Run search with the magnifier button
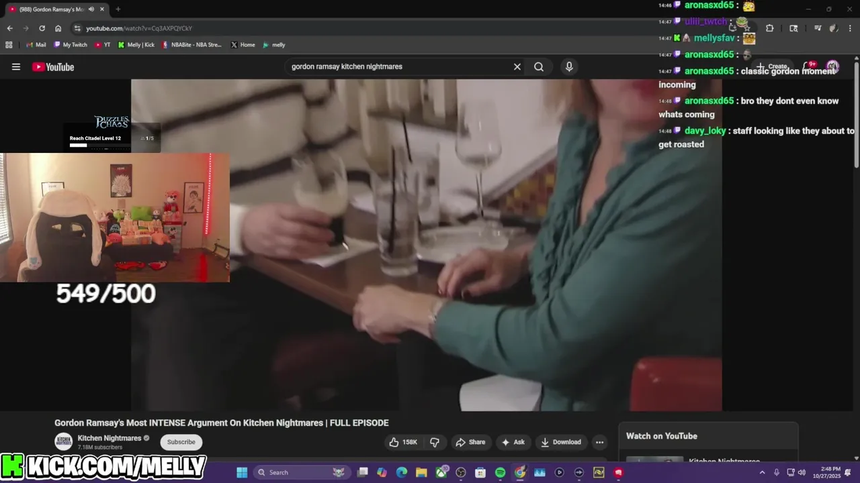Screen dimensions: 860x483 click(x=539, y=66)
